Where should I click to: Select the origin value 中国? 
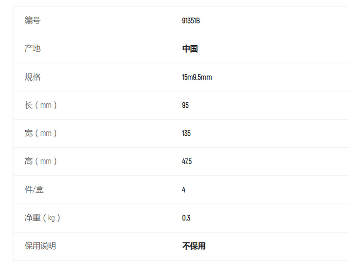(x=190, y=49)
